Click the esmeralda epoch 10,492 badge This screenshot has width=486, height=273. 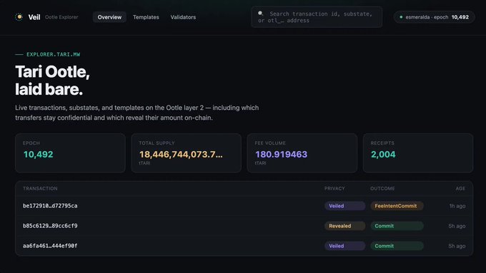[434, 17]
